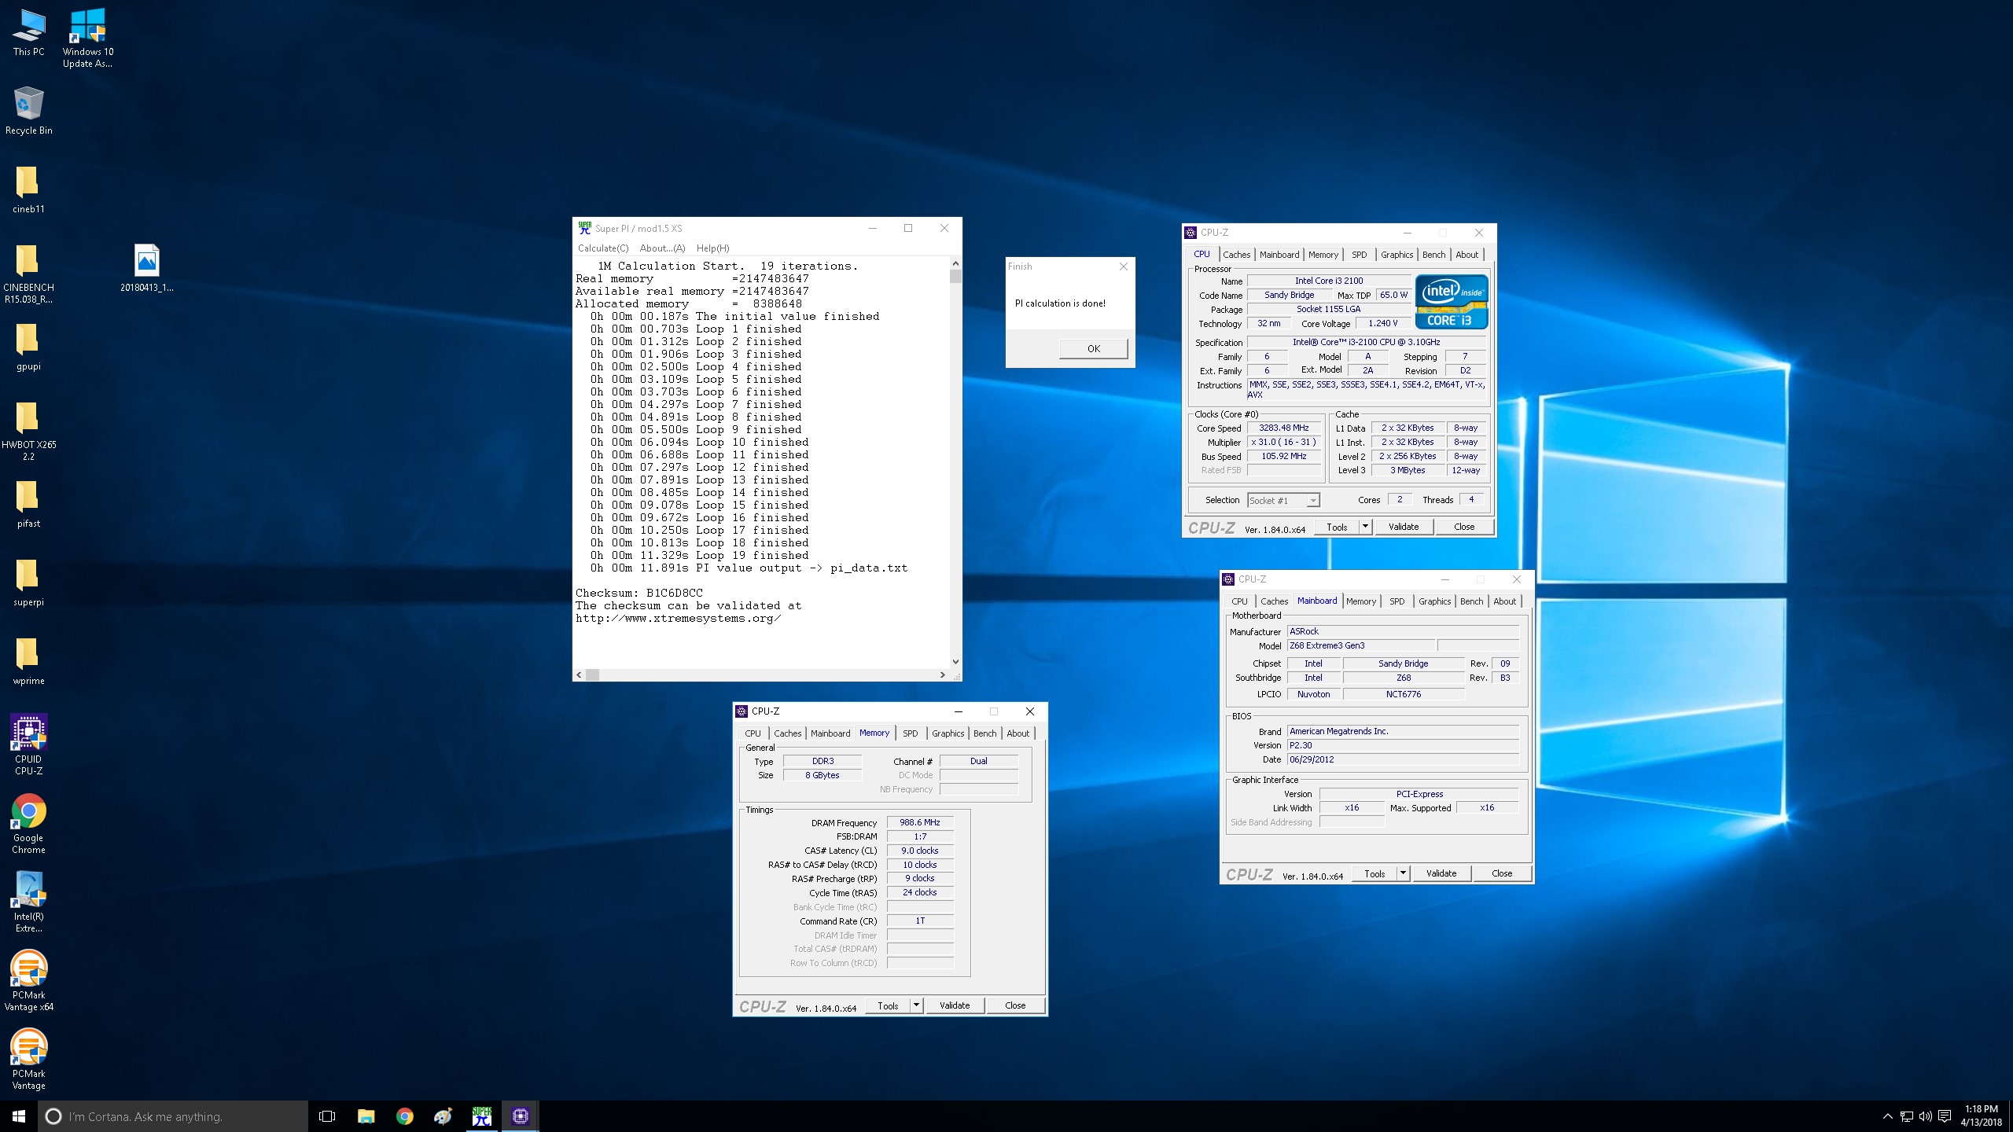Click Tools button in Memory window
Viewport: 2013px width, 1132px height.
[888, 1005]
